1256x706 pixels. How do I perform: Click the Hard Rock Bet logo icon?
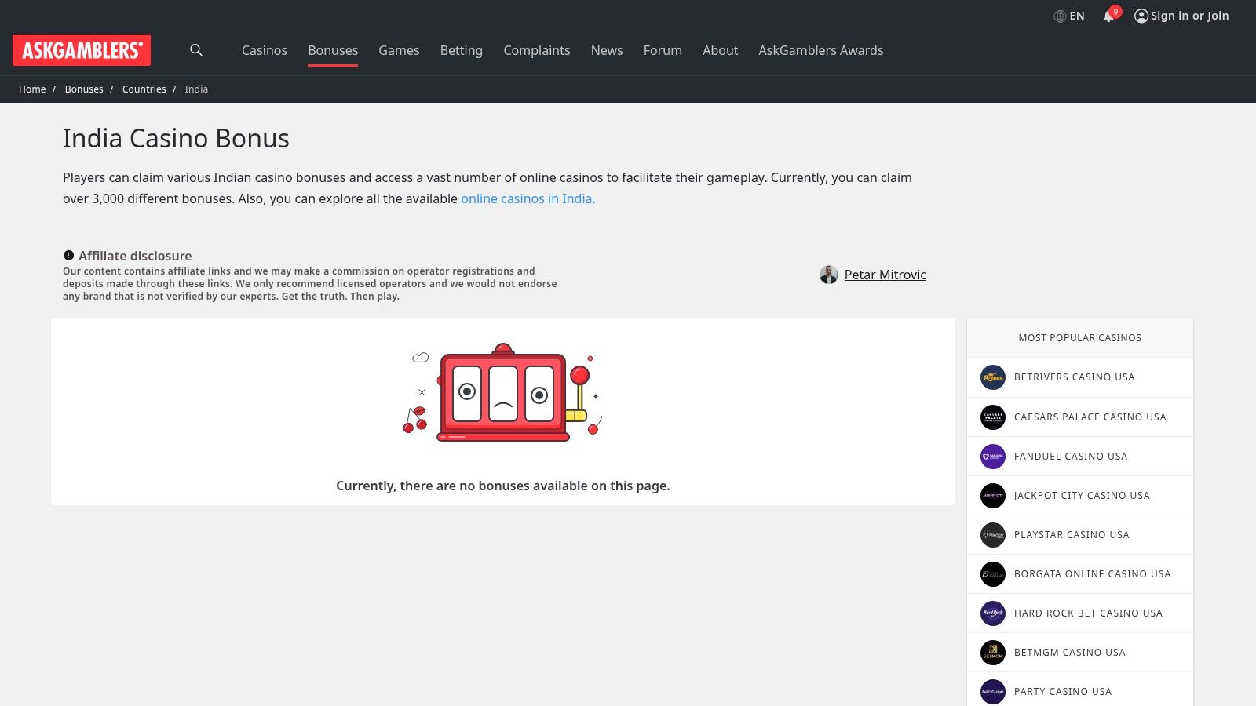pyautogui.click(x=993, y=613)
